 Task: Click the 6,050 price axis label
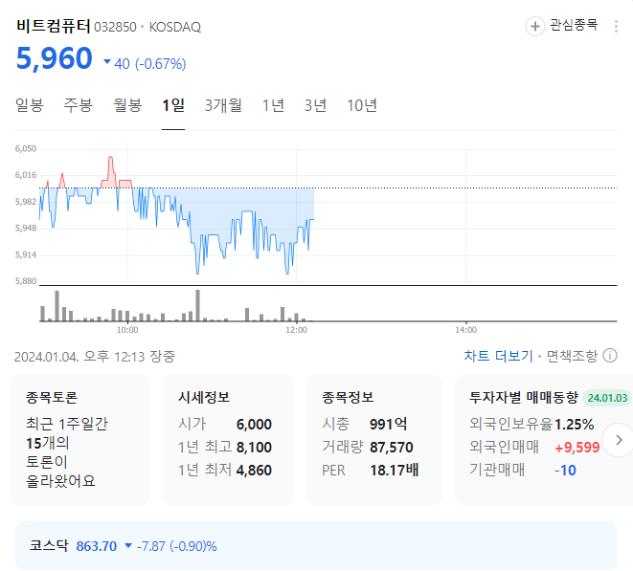(x=26, y=149)
